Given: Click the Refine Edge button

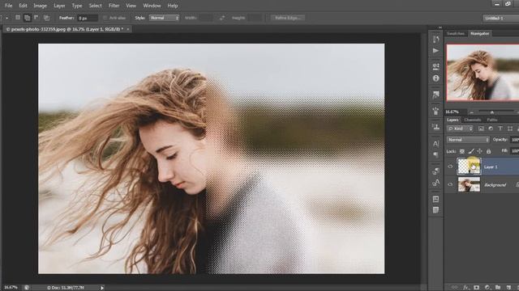Looking at the screenshot, I should 288,18.
